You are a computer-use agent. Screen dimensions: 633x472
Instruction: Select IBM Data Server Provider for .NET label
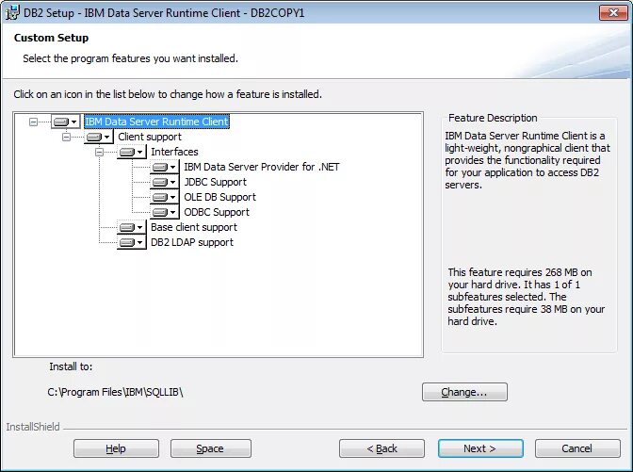click(x=262, y=167)
